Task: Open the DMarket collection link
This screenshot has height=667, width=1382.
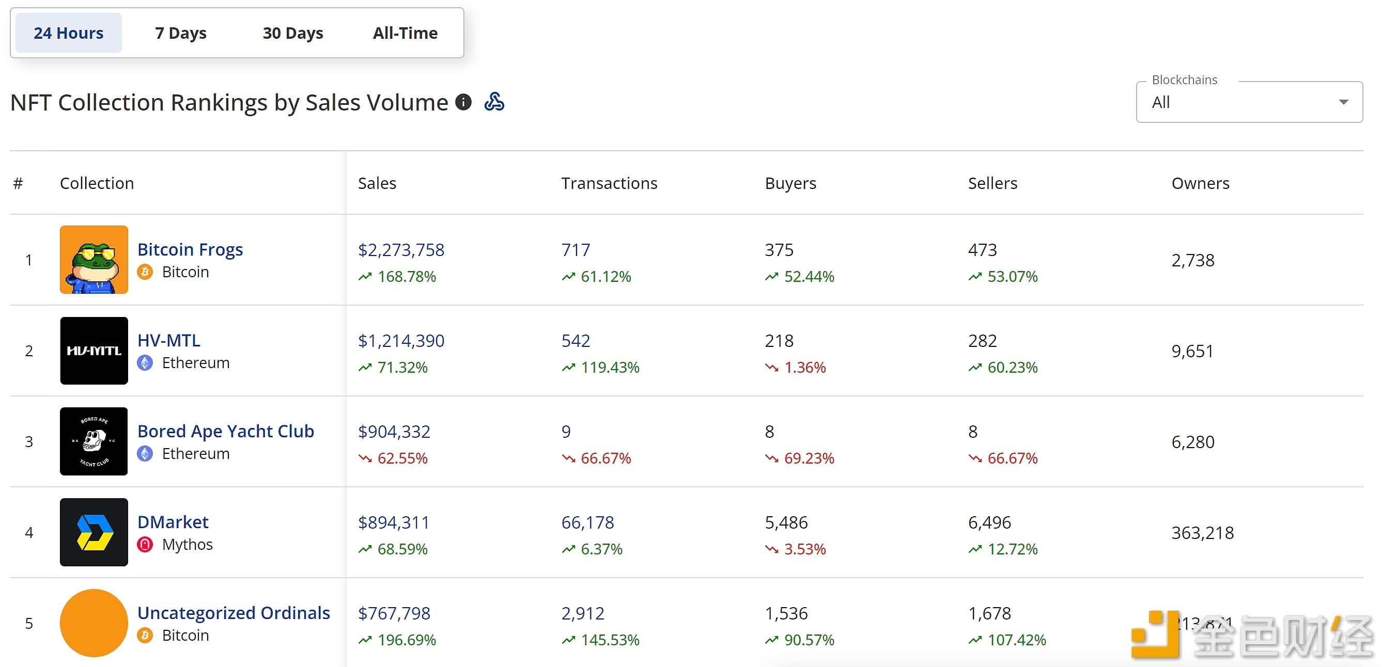Action: pos(173,522)
